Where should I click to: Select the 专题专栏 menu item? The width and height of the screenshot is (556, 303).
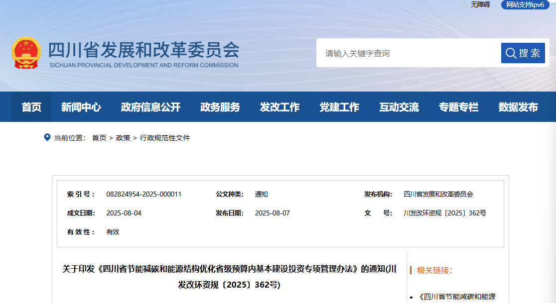pos(458,107)
